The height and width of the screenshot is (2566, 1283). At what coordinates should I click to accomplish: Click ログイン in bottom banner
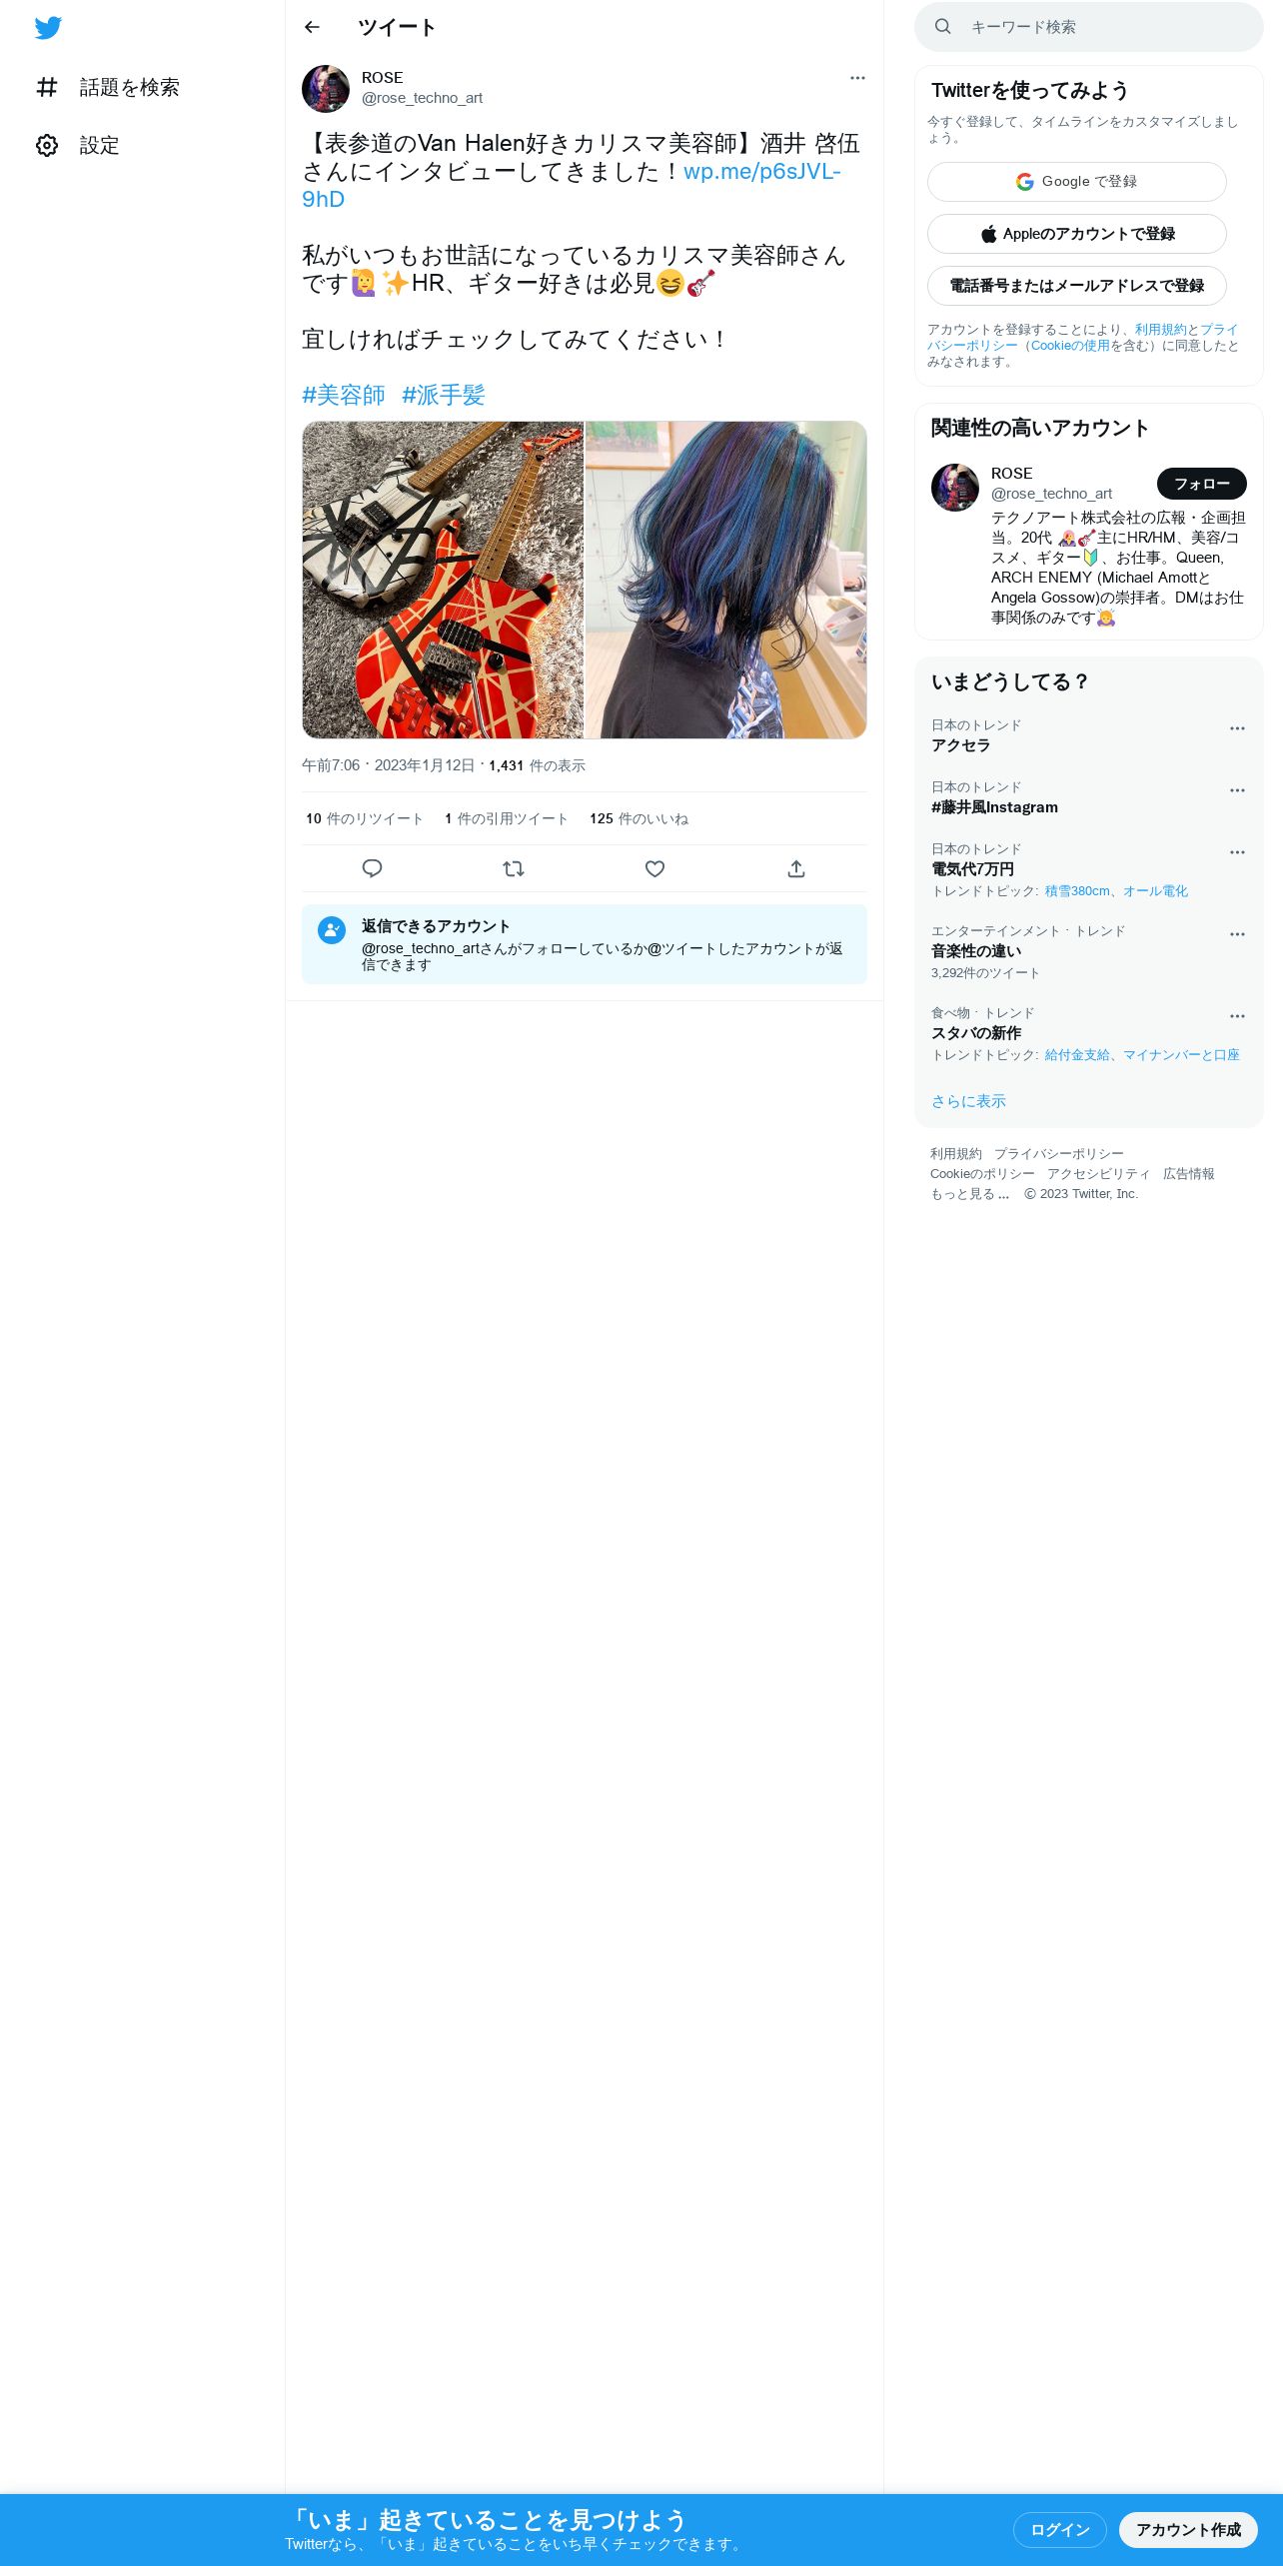[1059, 2529]
